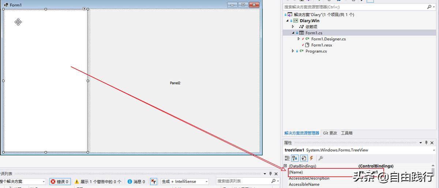Click the Form1 title bar icon
Viewport: 439px width, 188px height.
(x=6, y=5)
